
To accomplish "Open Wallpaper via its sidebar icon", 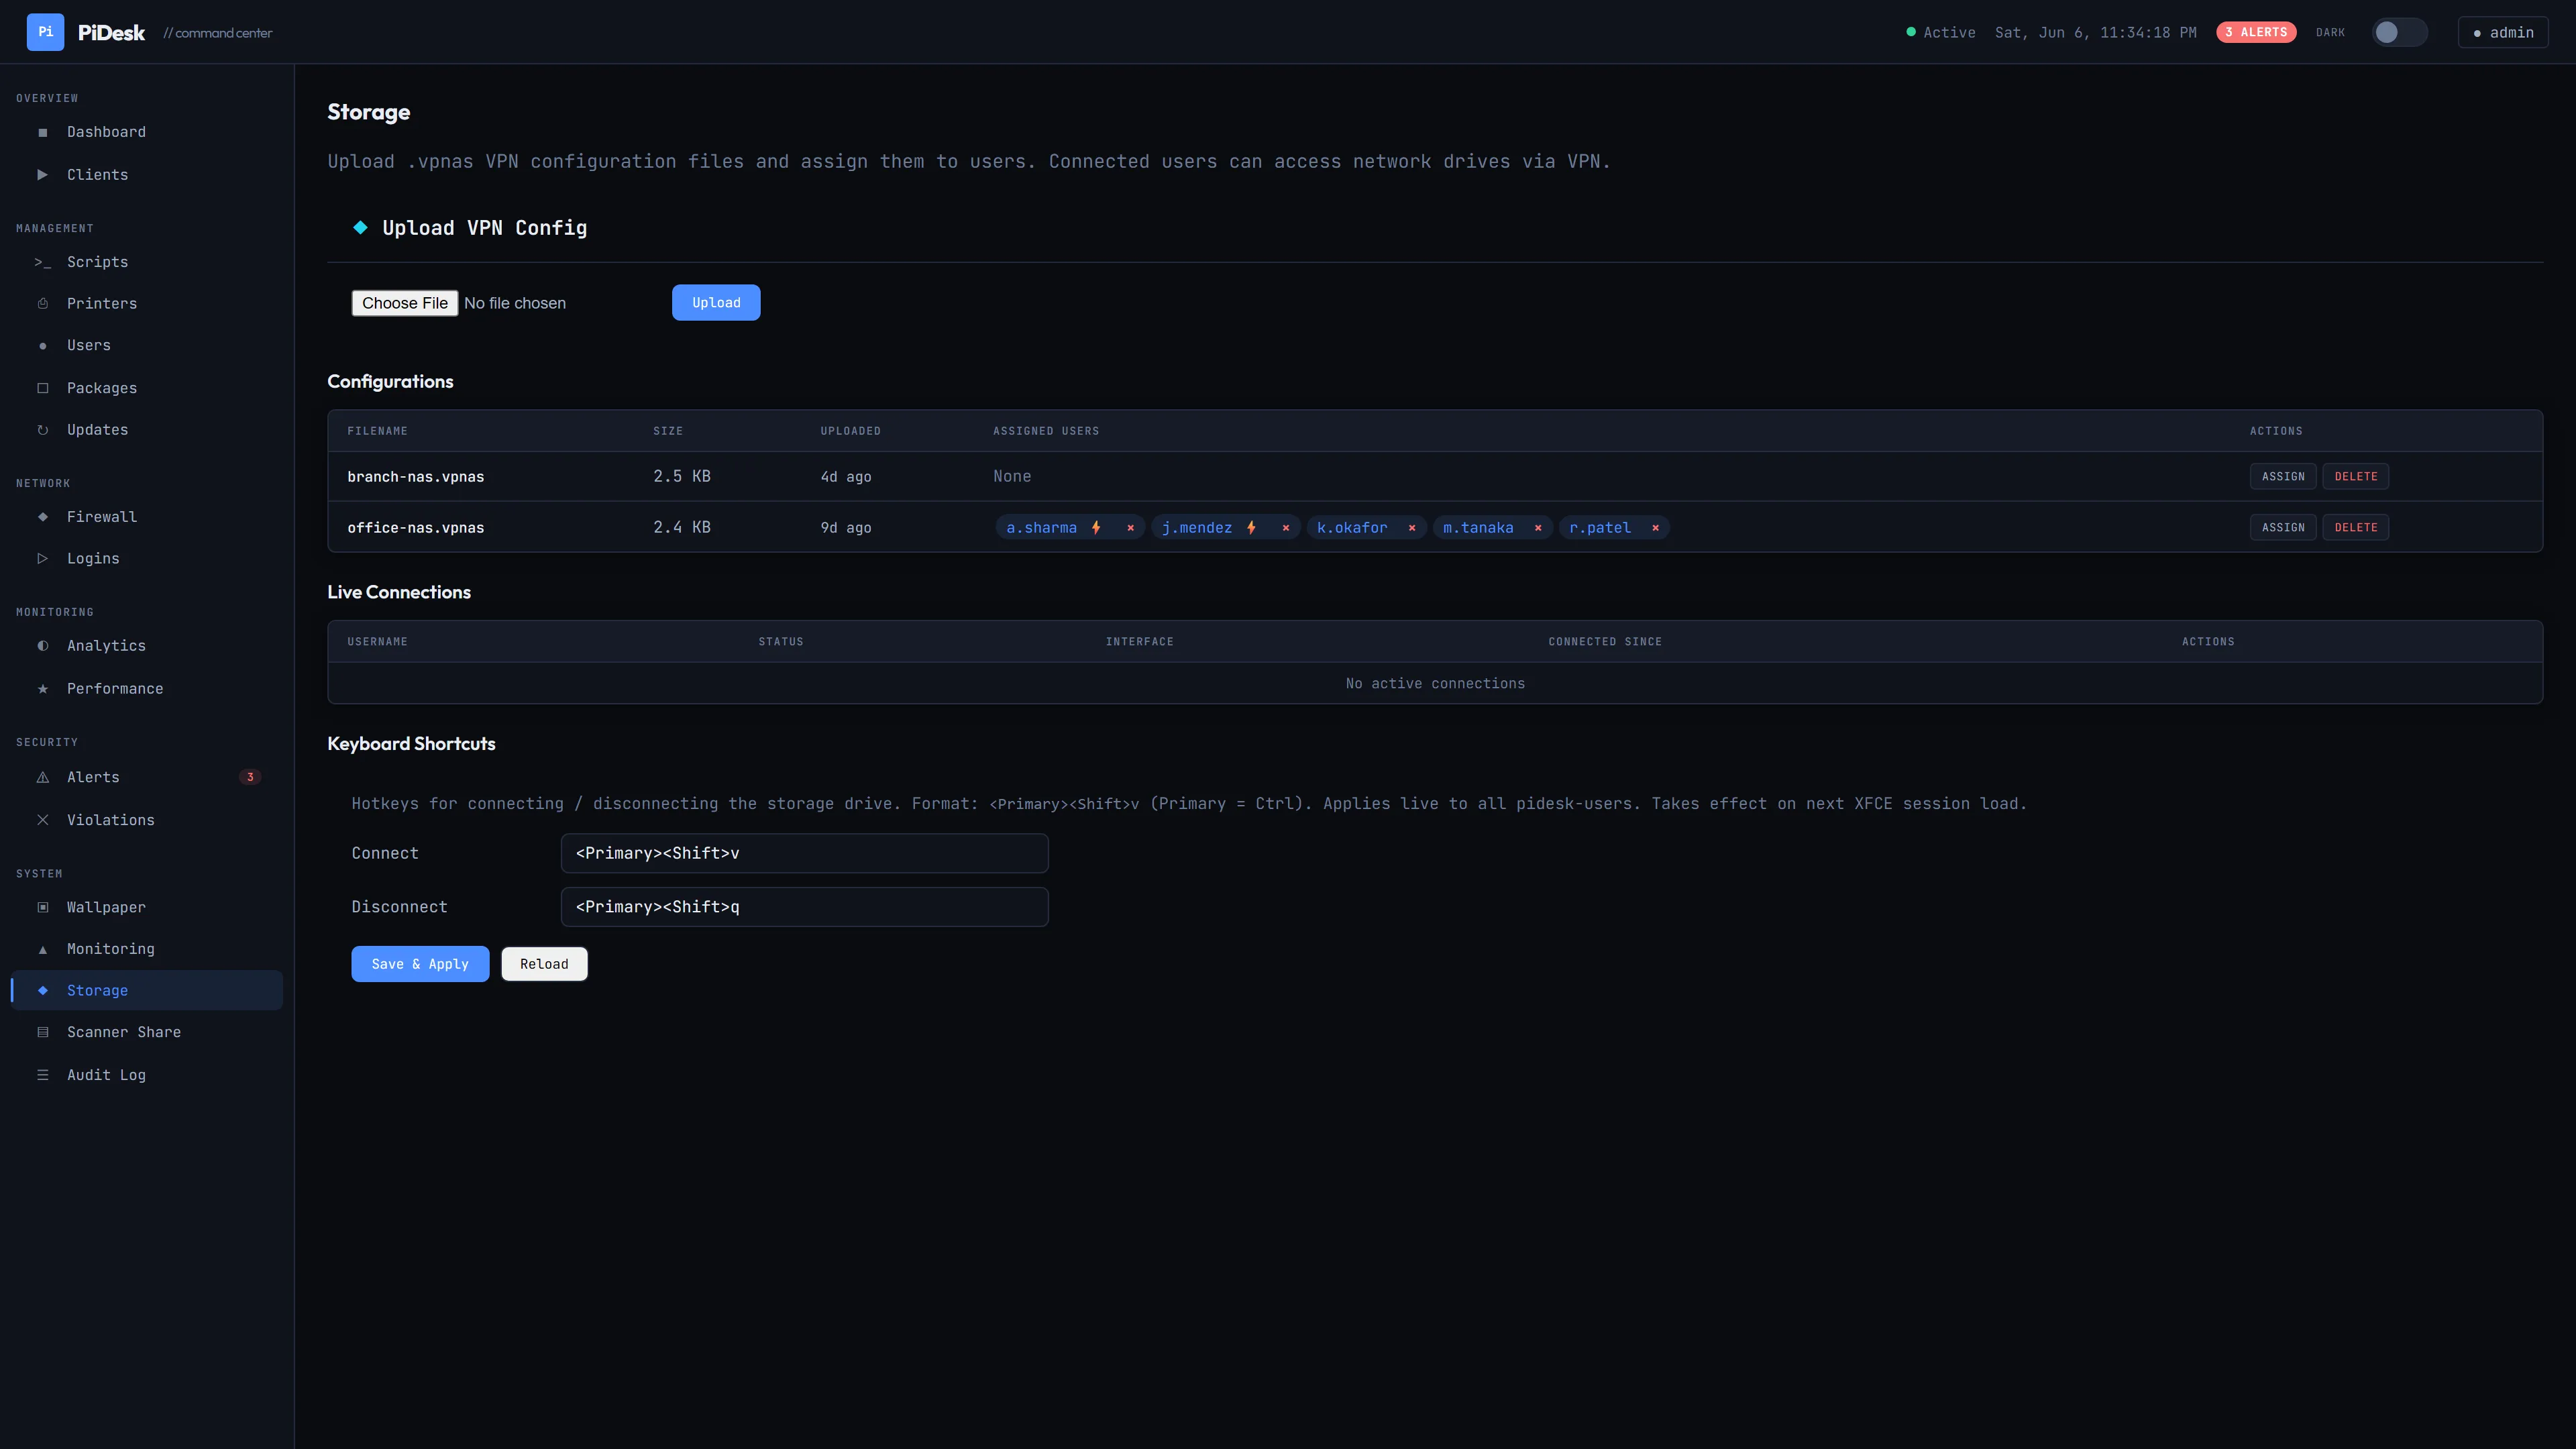I will (42, 907).
